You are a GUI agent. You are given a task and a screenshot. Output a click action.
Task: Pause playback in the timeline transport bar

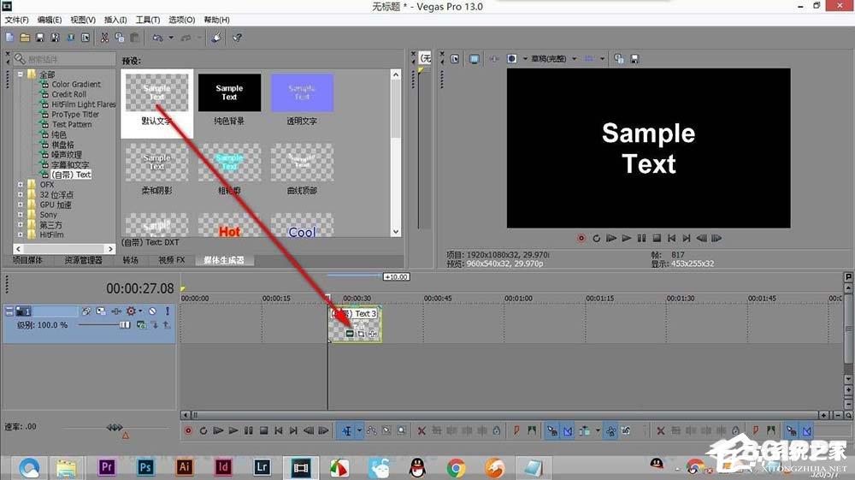click(x=249, y=431)
